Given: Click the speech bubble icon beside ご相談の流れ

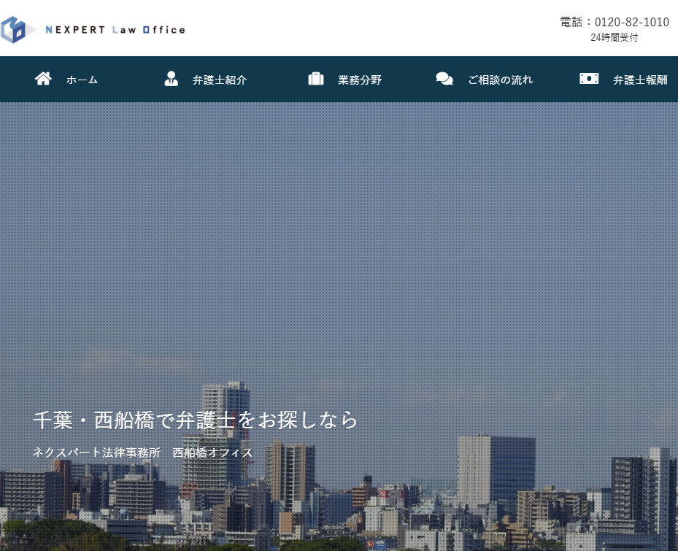Looking at the screenshot, I should point(444,78).
